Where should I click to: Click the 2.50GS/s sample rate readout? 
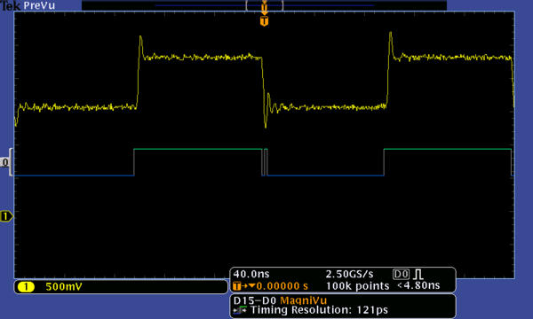(x=349, y=274)
